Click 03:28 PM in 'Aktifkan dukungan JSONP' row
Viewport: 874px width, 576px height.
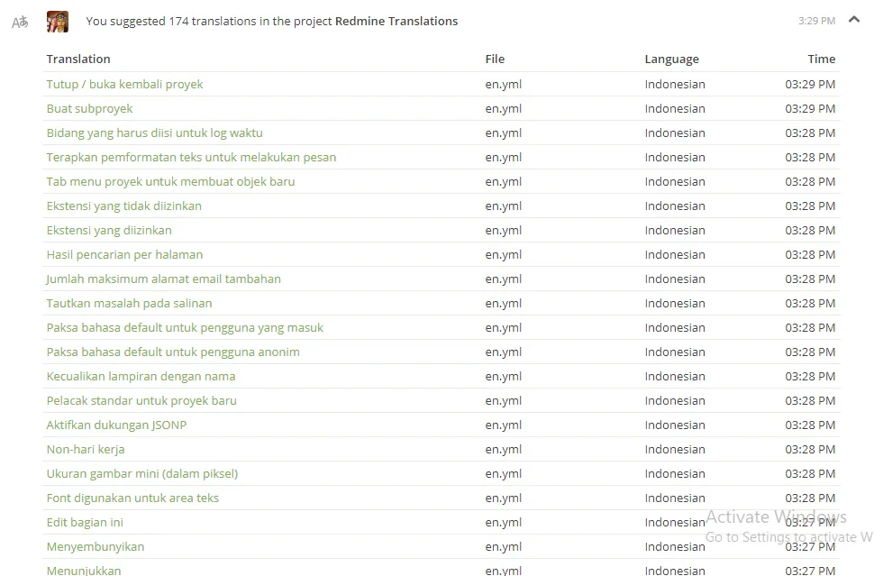click(810, 425)
